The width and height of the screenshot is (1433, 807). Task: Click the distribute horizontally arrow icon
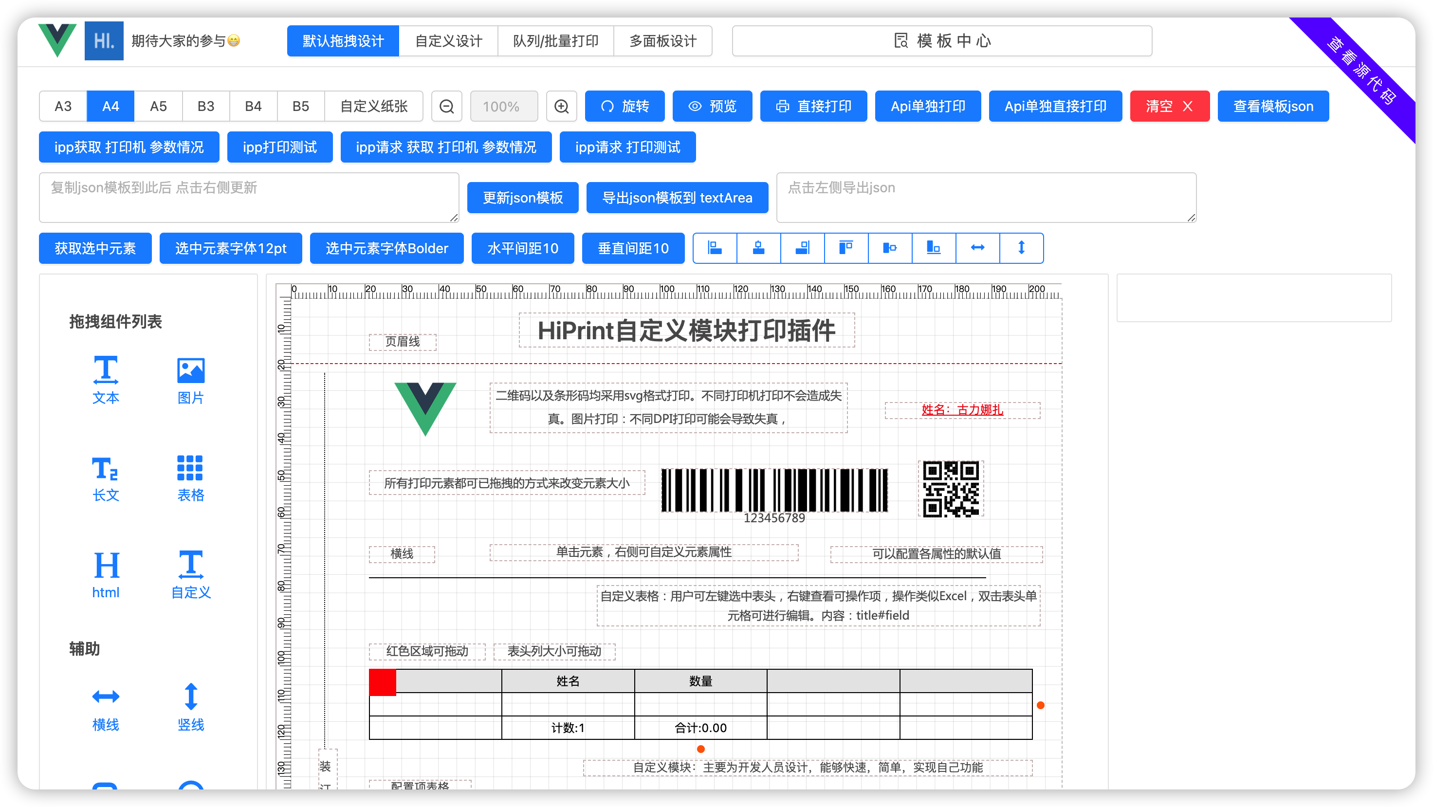[977, 247]
